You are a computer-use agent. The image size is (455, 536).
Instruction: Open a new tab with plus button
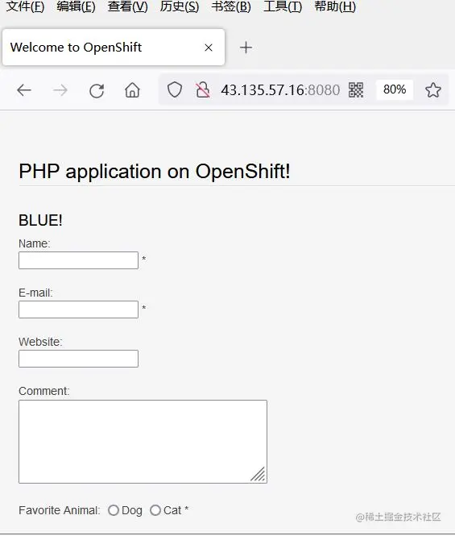coord(246,48)
